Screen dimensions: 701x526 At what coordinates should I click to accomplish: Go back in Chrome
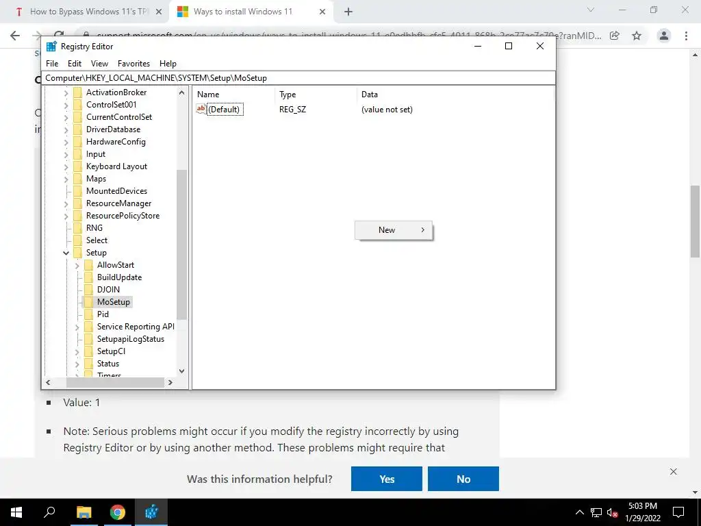pyautogui.click(x=15, y=36)
